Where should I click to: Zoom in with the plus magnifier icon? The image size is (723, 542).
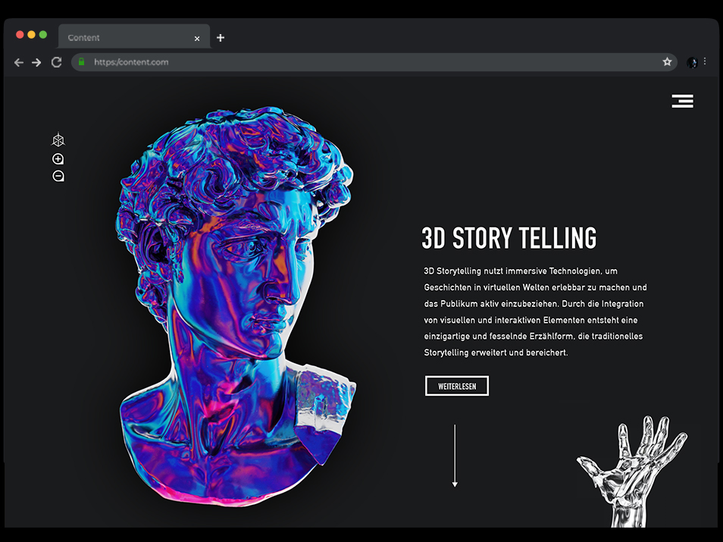[x=58, y=159]
